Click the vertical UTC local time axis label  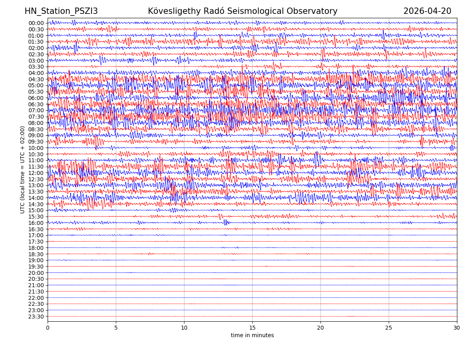[23, 170]
